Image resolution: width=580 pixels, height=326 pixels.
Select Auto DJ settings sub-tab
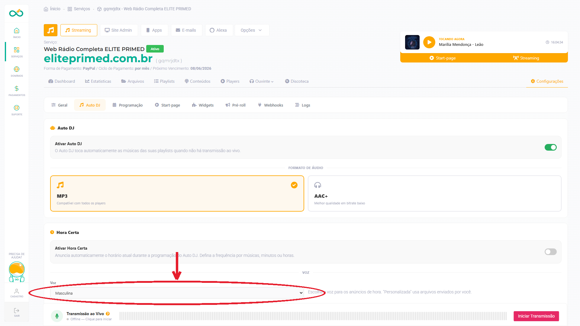(x=90, y=105)
